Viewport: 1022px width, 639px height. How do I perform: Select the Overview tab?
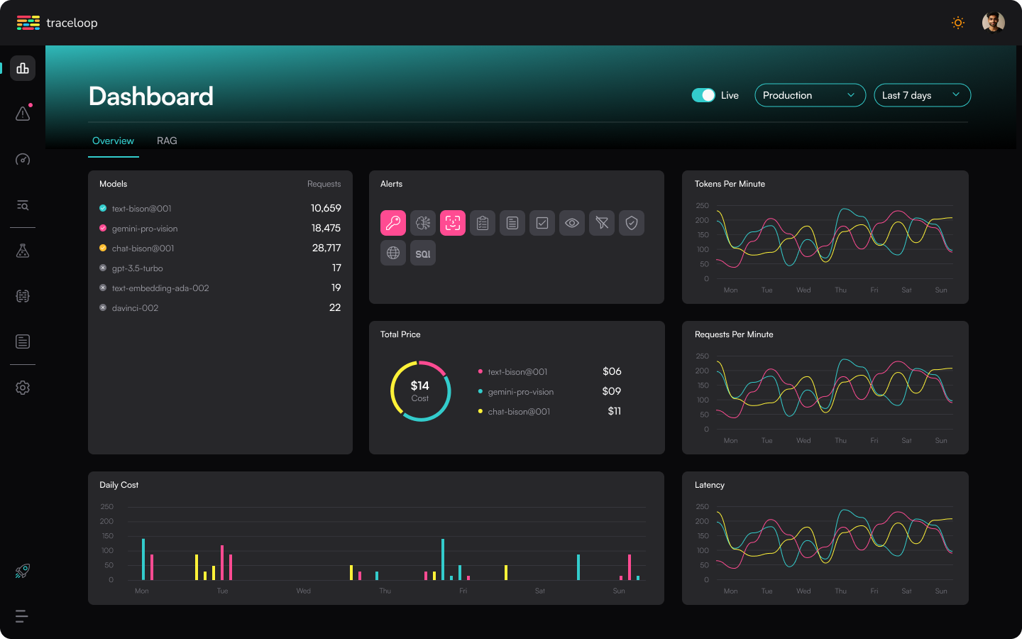click(113, 141)
